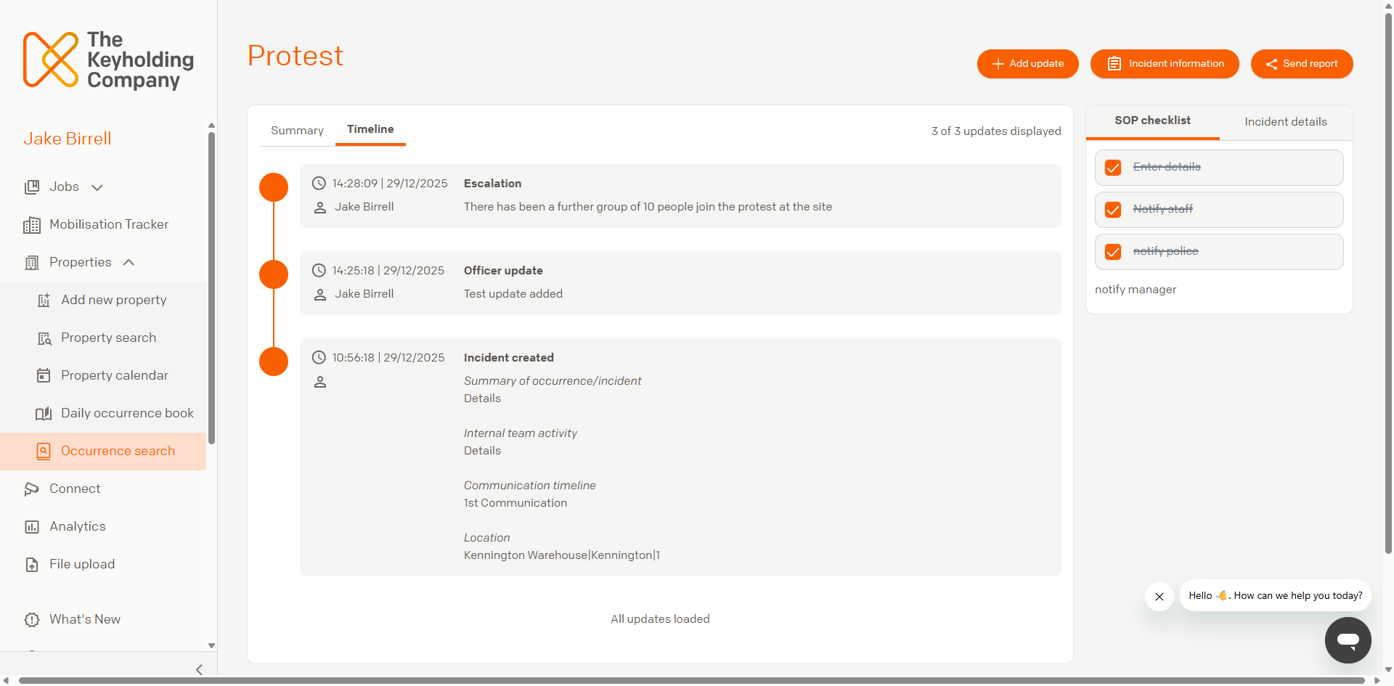
Task: Open Add new property menu item
Action: 103,301
